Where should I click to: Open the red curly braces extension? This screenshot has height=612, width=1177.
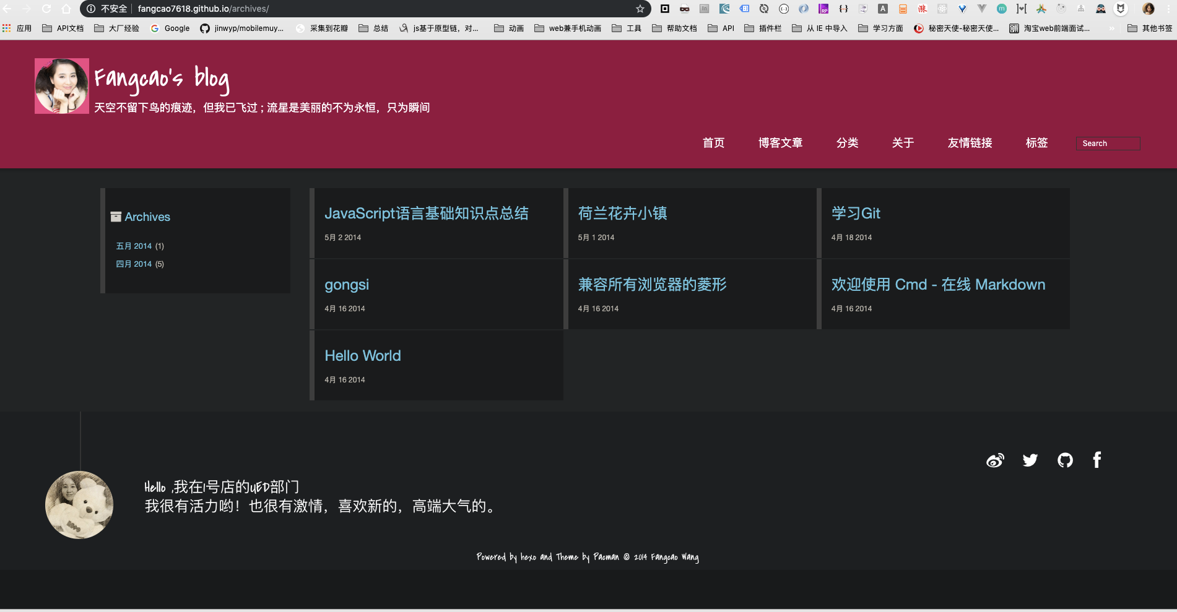(x=843, y=9)
